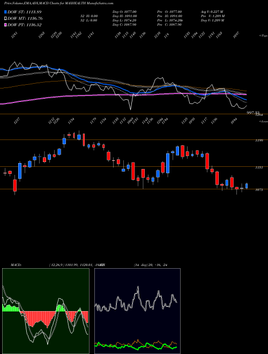Screen dimensions: 268x354
Task: Click the 1257 low label under EMA chart
Action: (x=17, y=121)
